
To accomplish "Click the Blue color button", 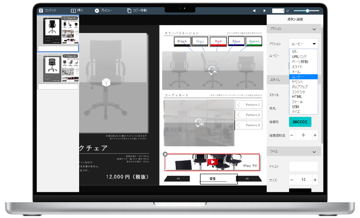I will point(236,42).
